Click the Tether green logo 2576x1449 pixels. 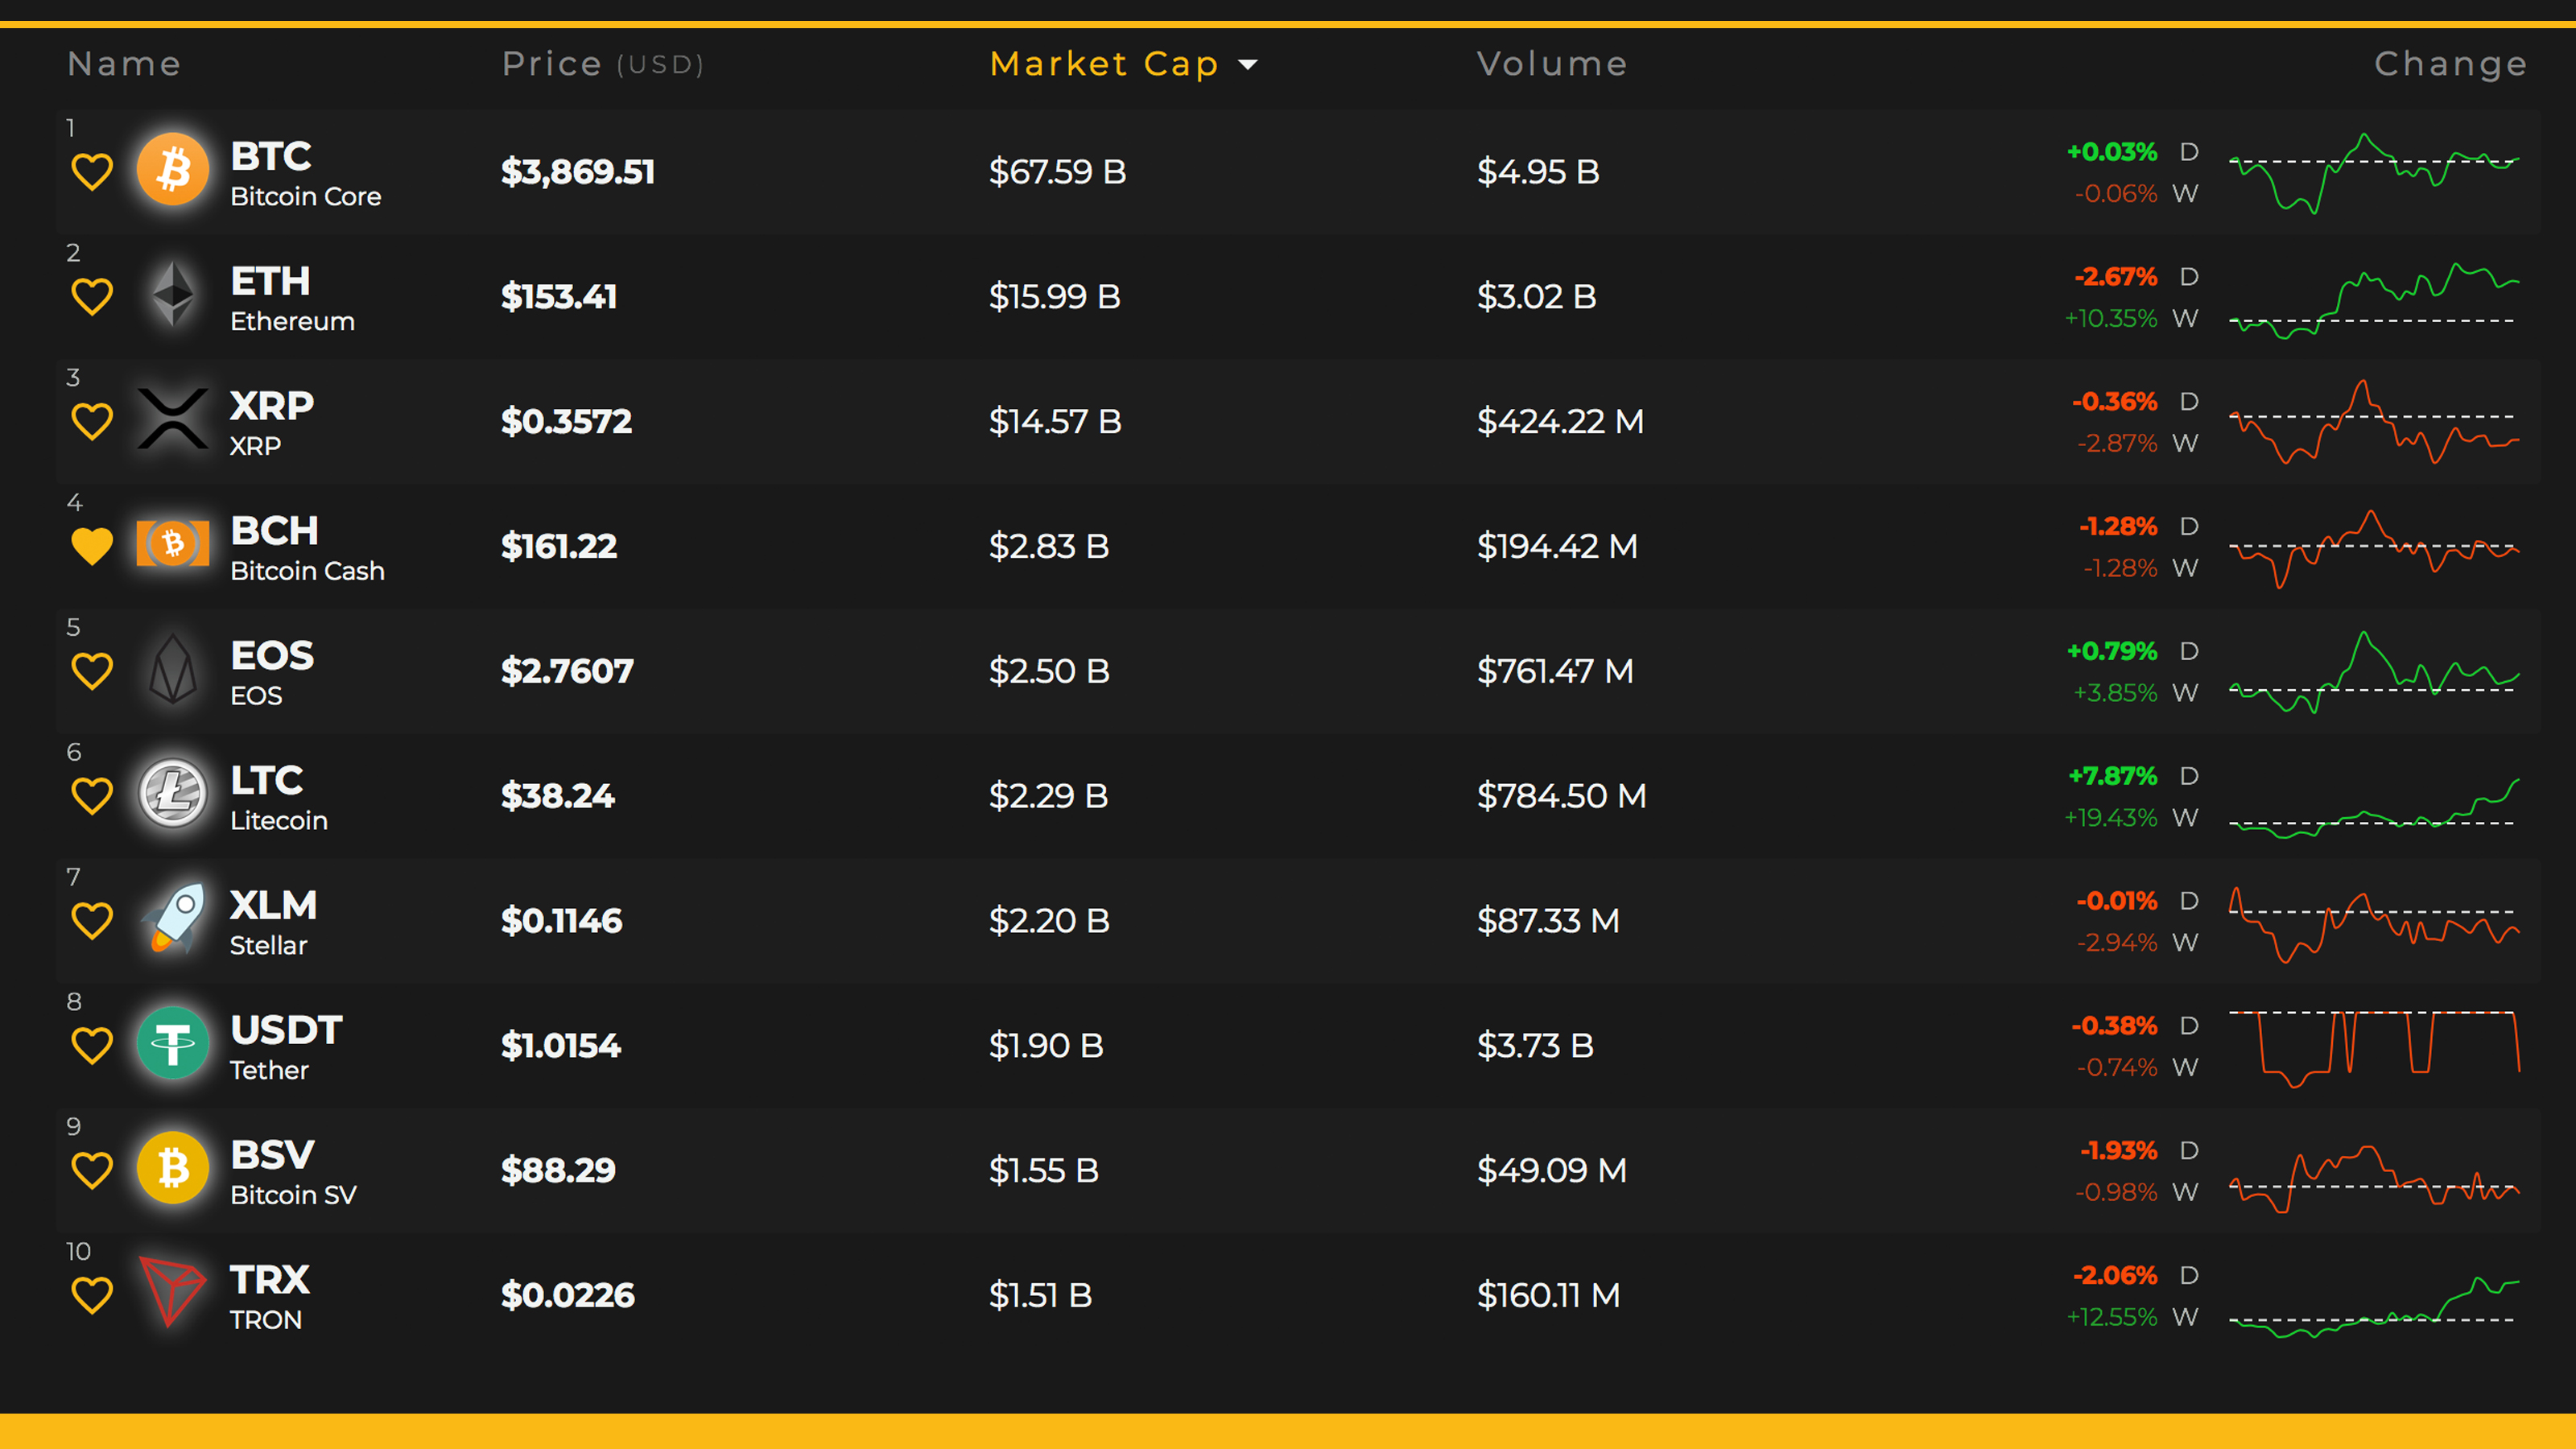click(x=173, y=1043)
